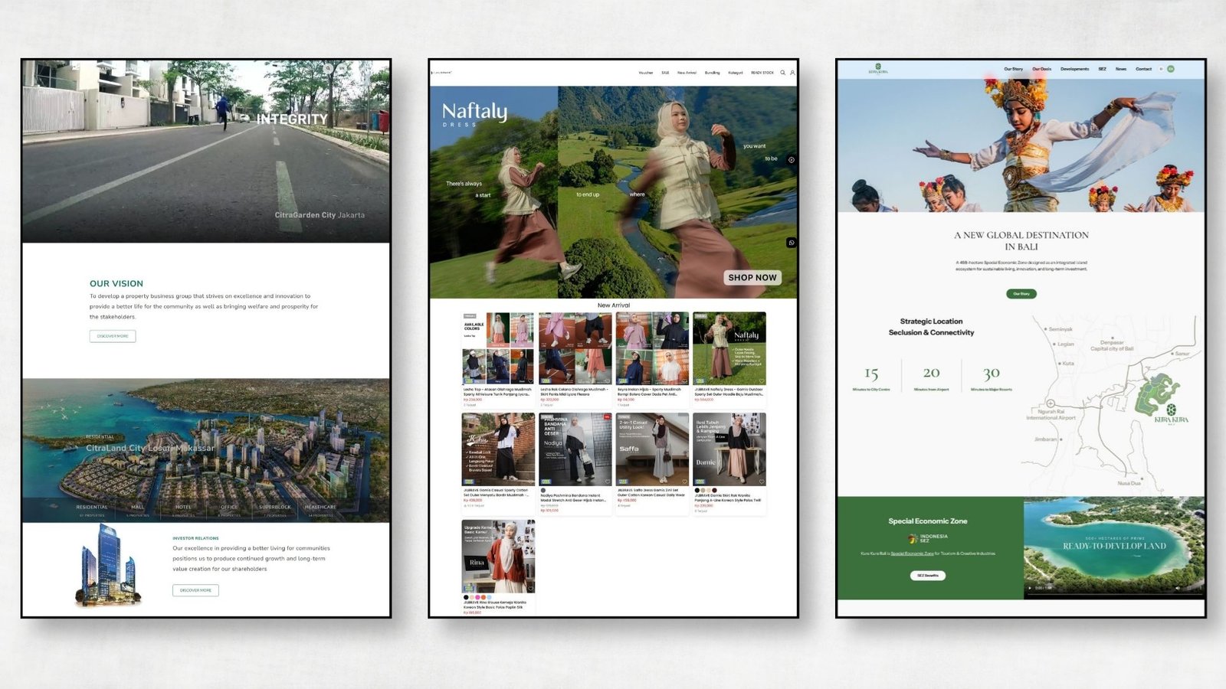Open READY STOCK menu item

point(762,73)
